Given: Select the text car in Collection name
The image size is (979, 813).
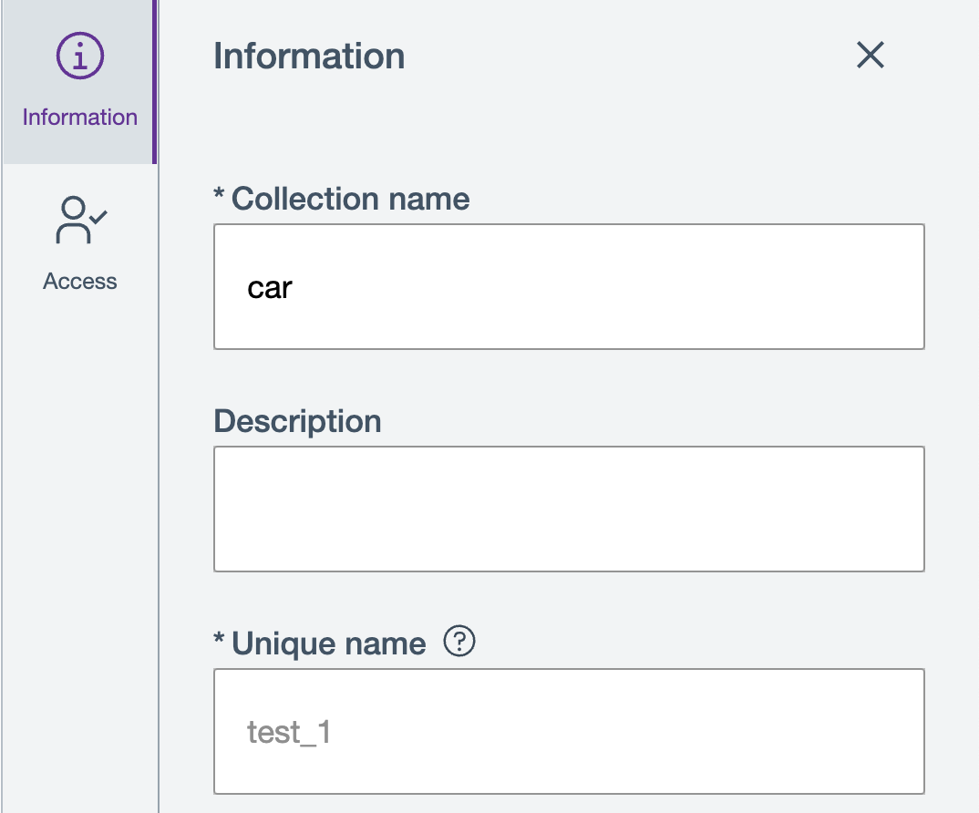Looking at the screenshot, I should [269, 286].
